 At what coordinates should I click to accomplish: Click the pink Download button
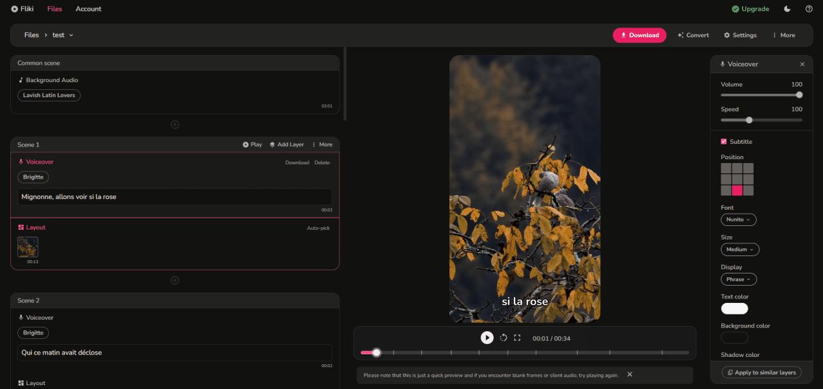[x=639, y=35]
